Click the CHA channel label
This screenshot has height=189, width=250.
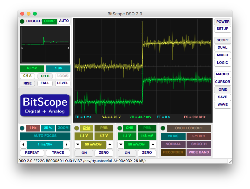(86, 128)
